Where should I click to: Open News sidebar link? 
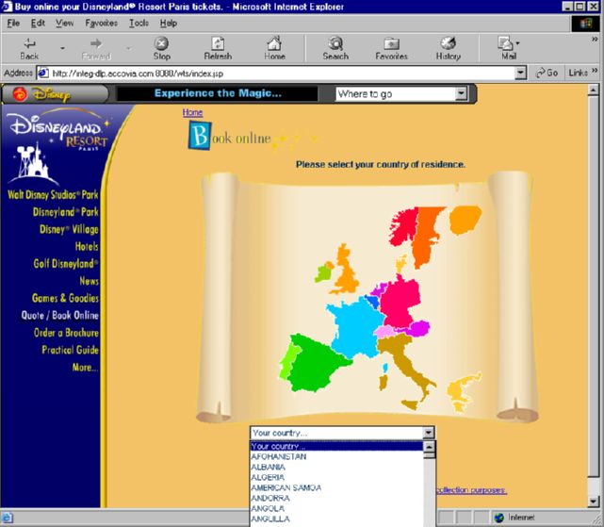[89, 281]
